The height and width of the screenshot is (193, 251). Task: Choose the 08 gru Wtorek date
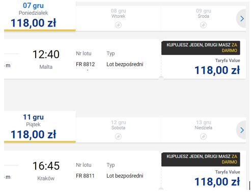click(118, 18)
